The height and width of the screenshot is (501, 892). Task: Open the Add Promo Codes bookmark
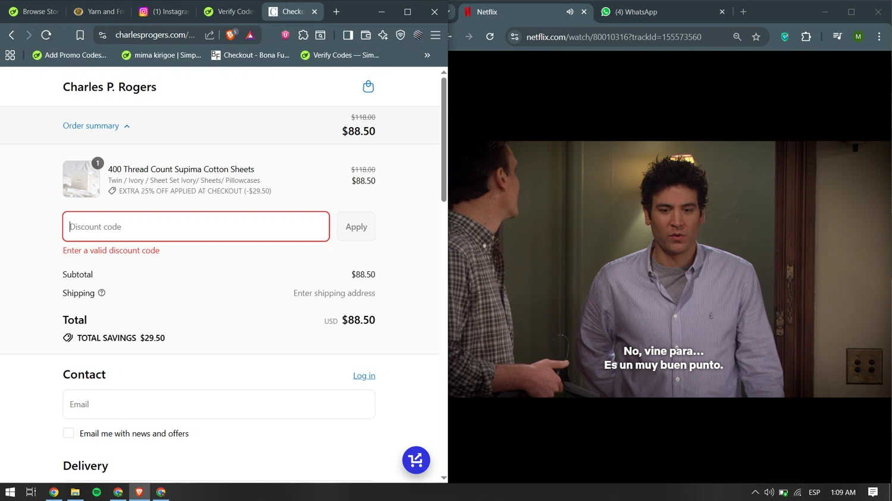70,55
